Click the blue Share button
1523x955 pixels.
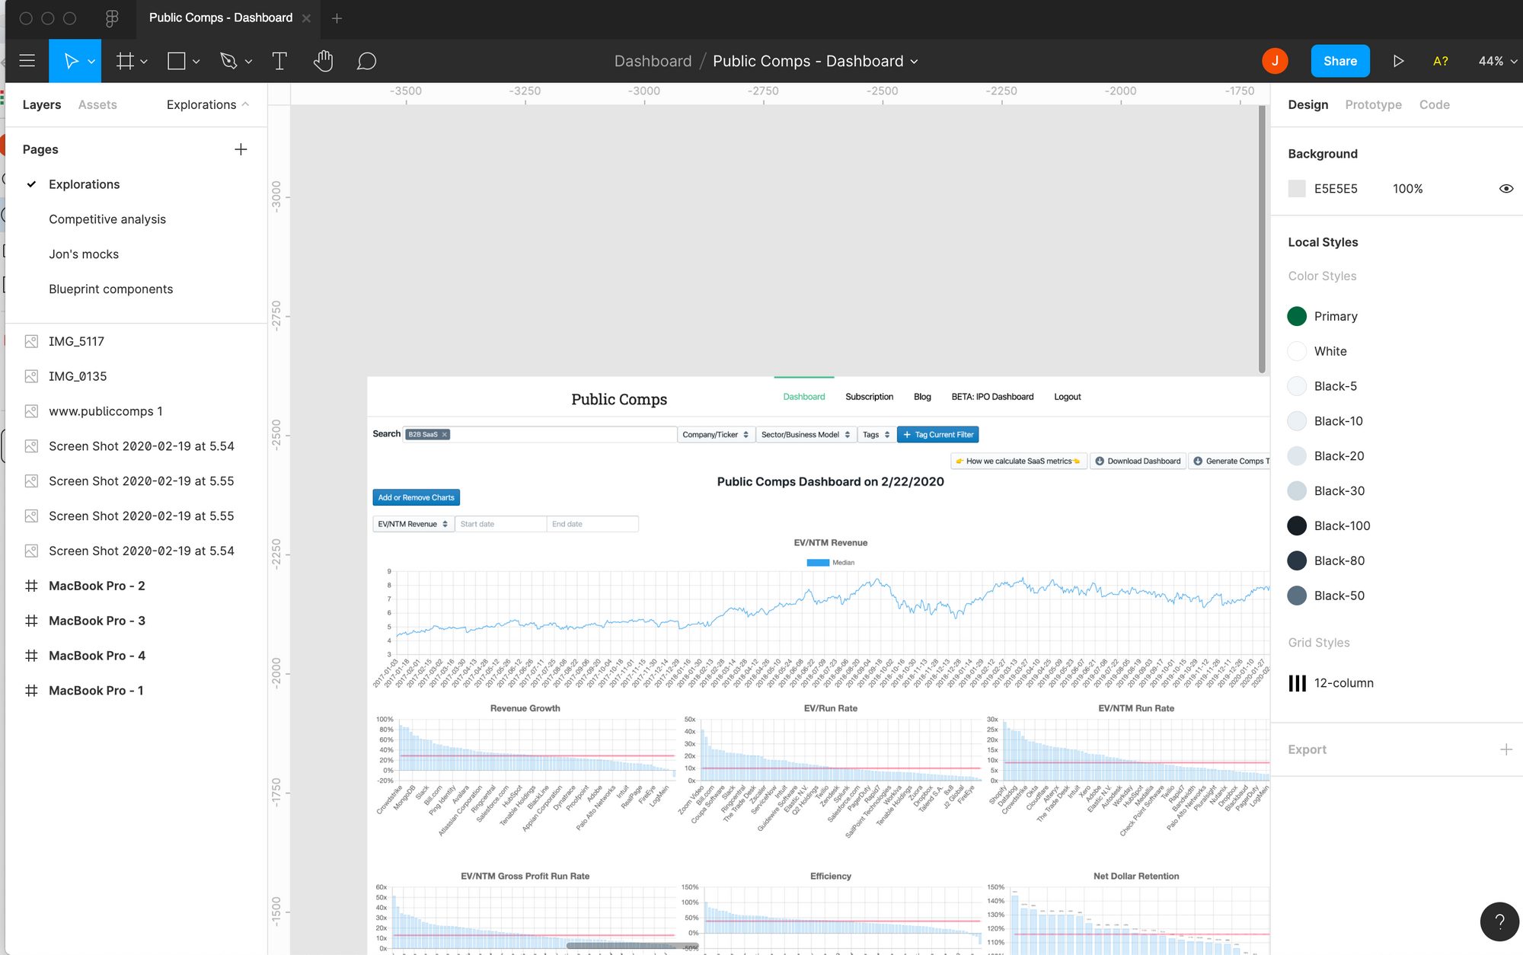1339,61
